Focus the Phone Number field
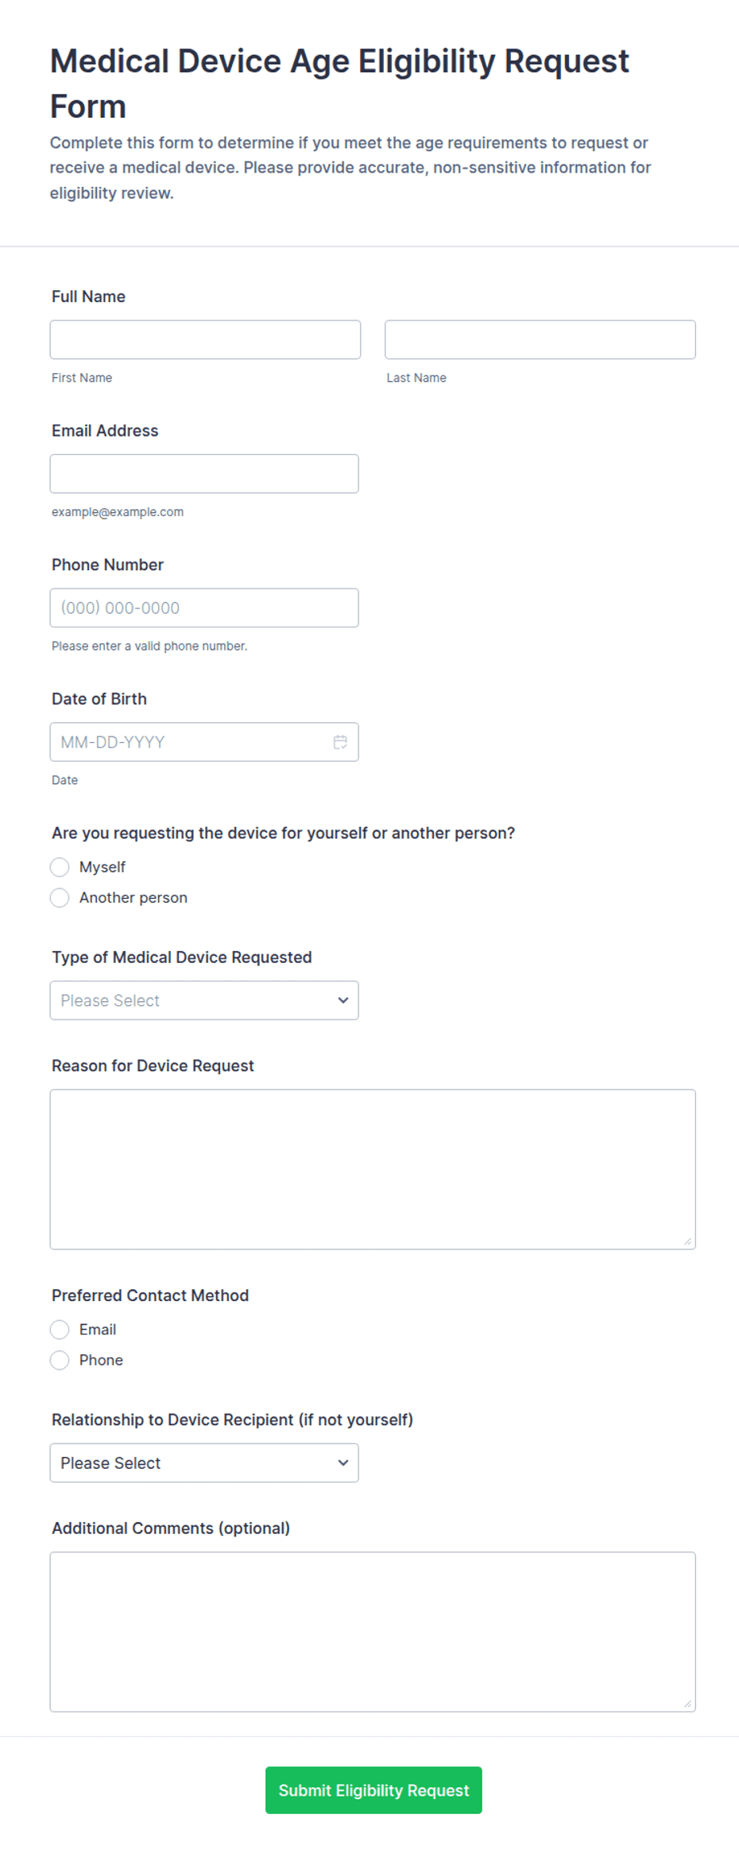Viewport: 739px width, 1853px height. tap(204, 608)
